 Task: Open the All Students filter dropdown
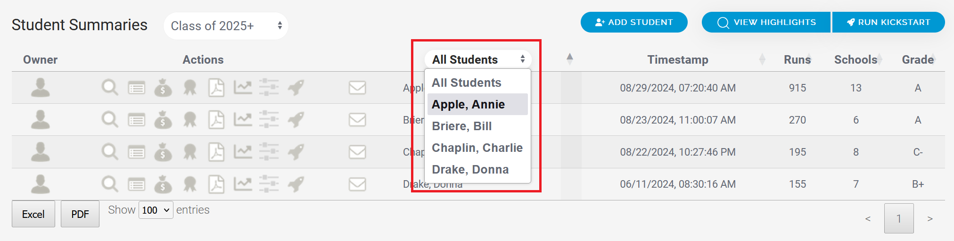478,59
